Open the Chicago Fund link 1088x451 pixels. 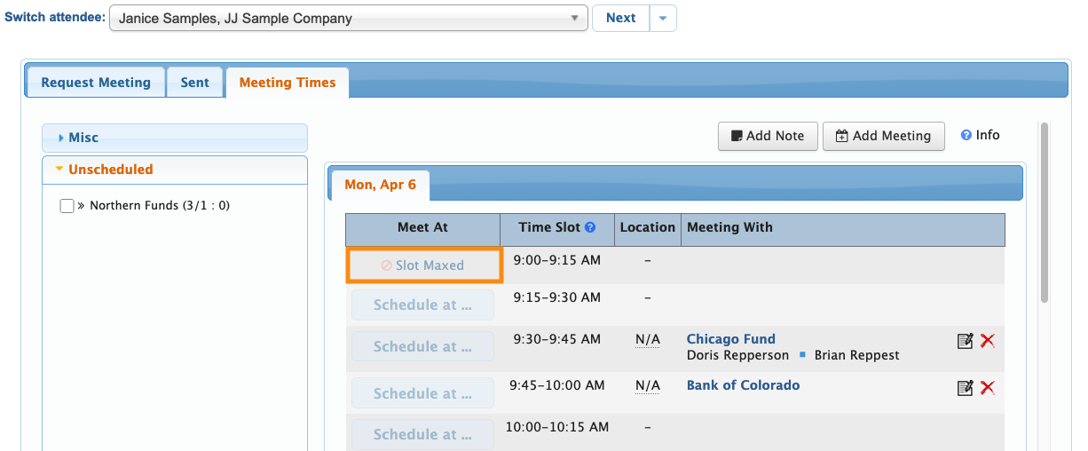[x=730, y=339]
